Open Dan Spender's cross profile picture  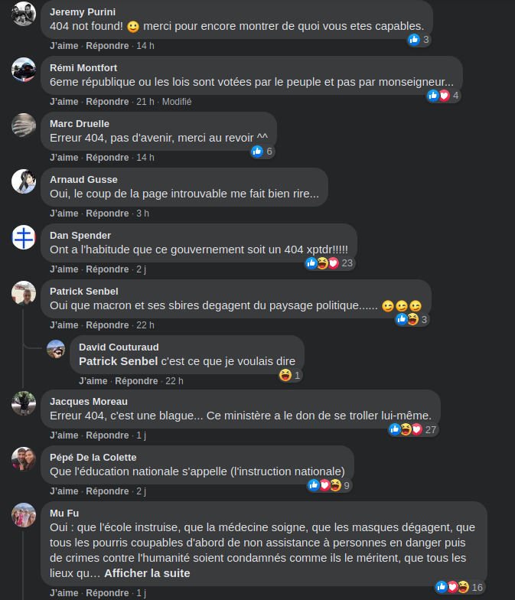coord(24,237)
